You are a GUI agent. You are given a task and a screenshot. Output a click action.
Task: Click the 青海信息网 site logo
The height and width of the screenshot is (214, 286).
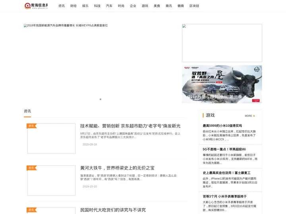coord(36,6)
